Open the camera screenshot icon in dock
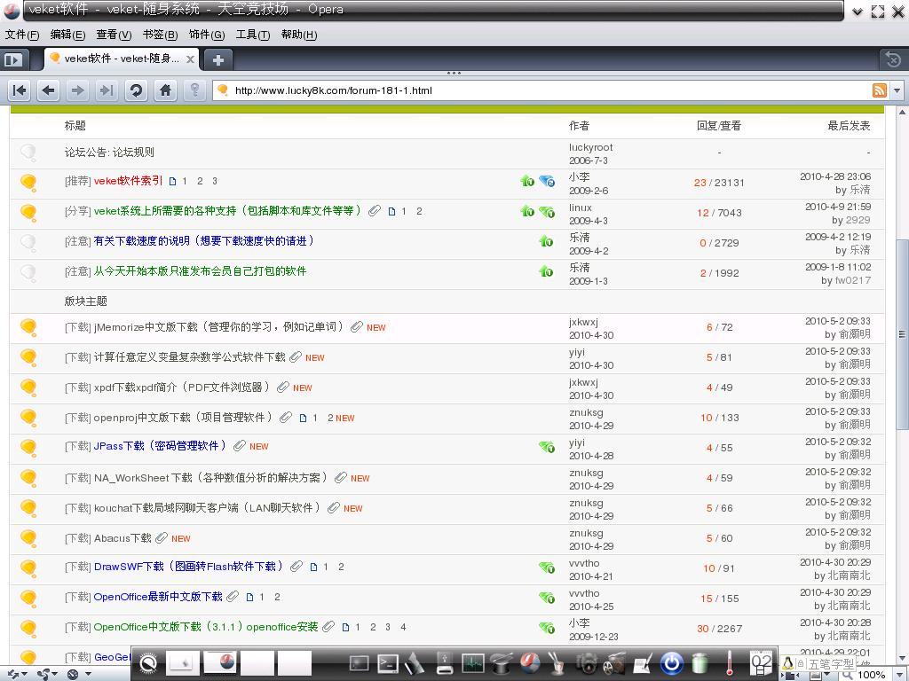 coord(586,663)
